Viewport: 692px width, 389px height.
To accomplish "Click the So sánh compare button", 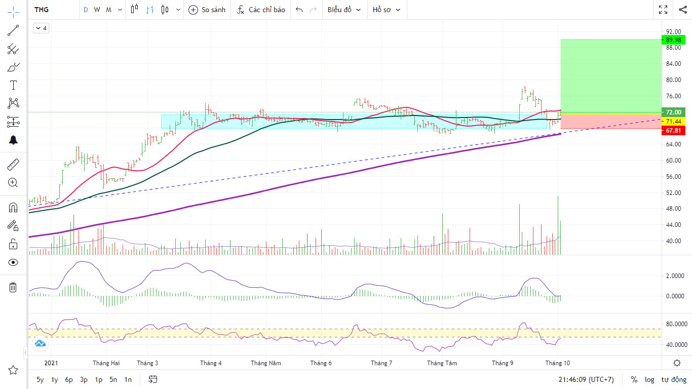I will tap(207, 10).
